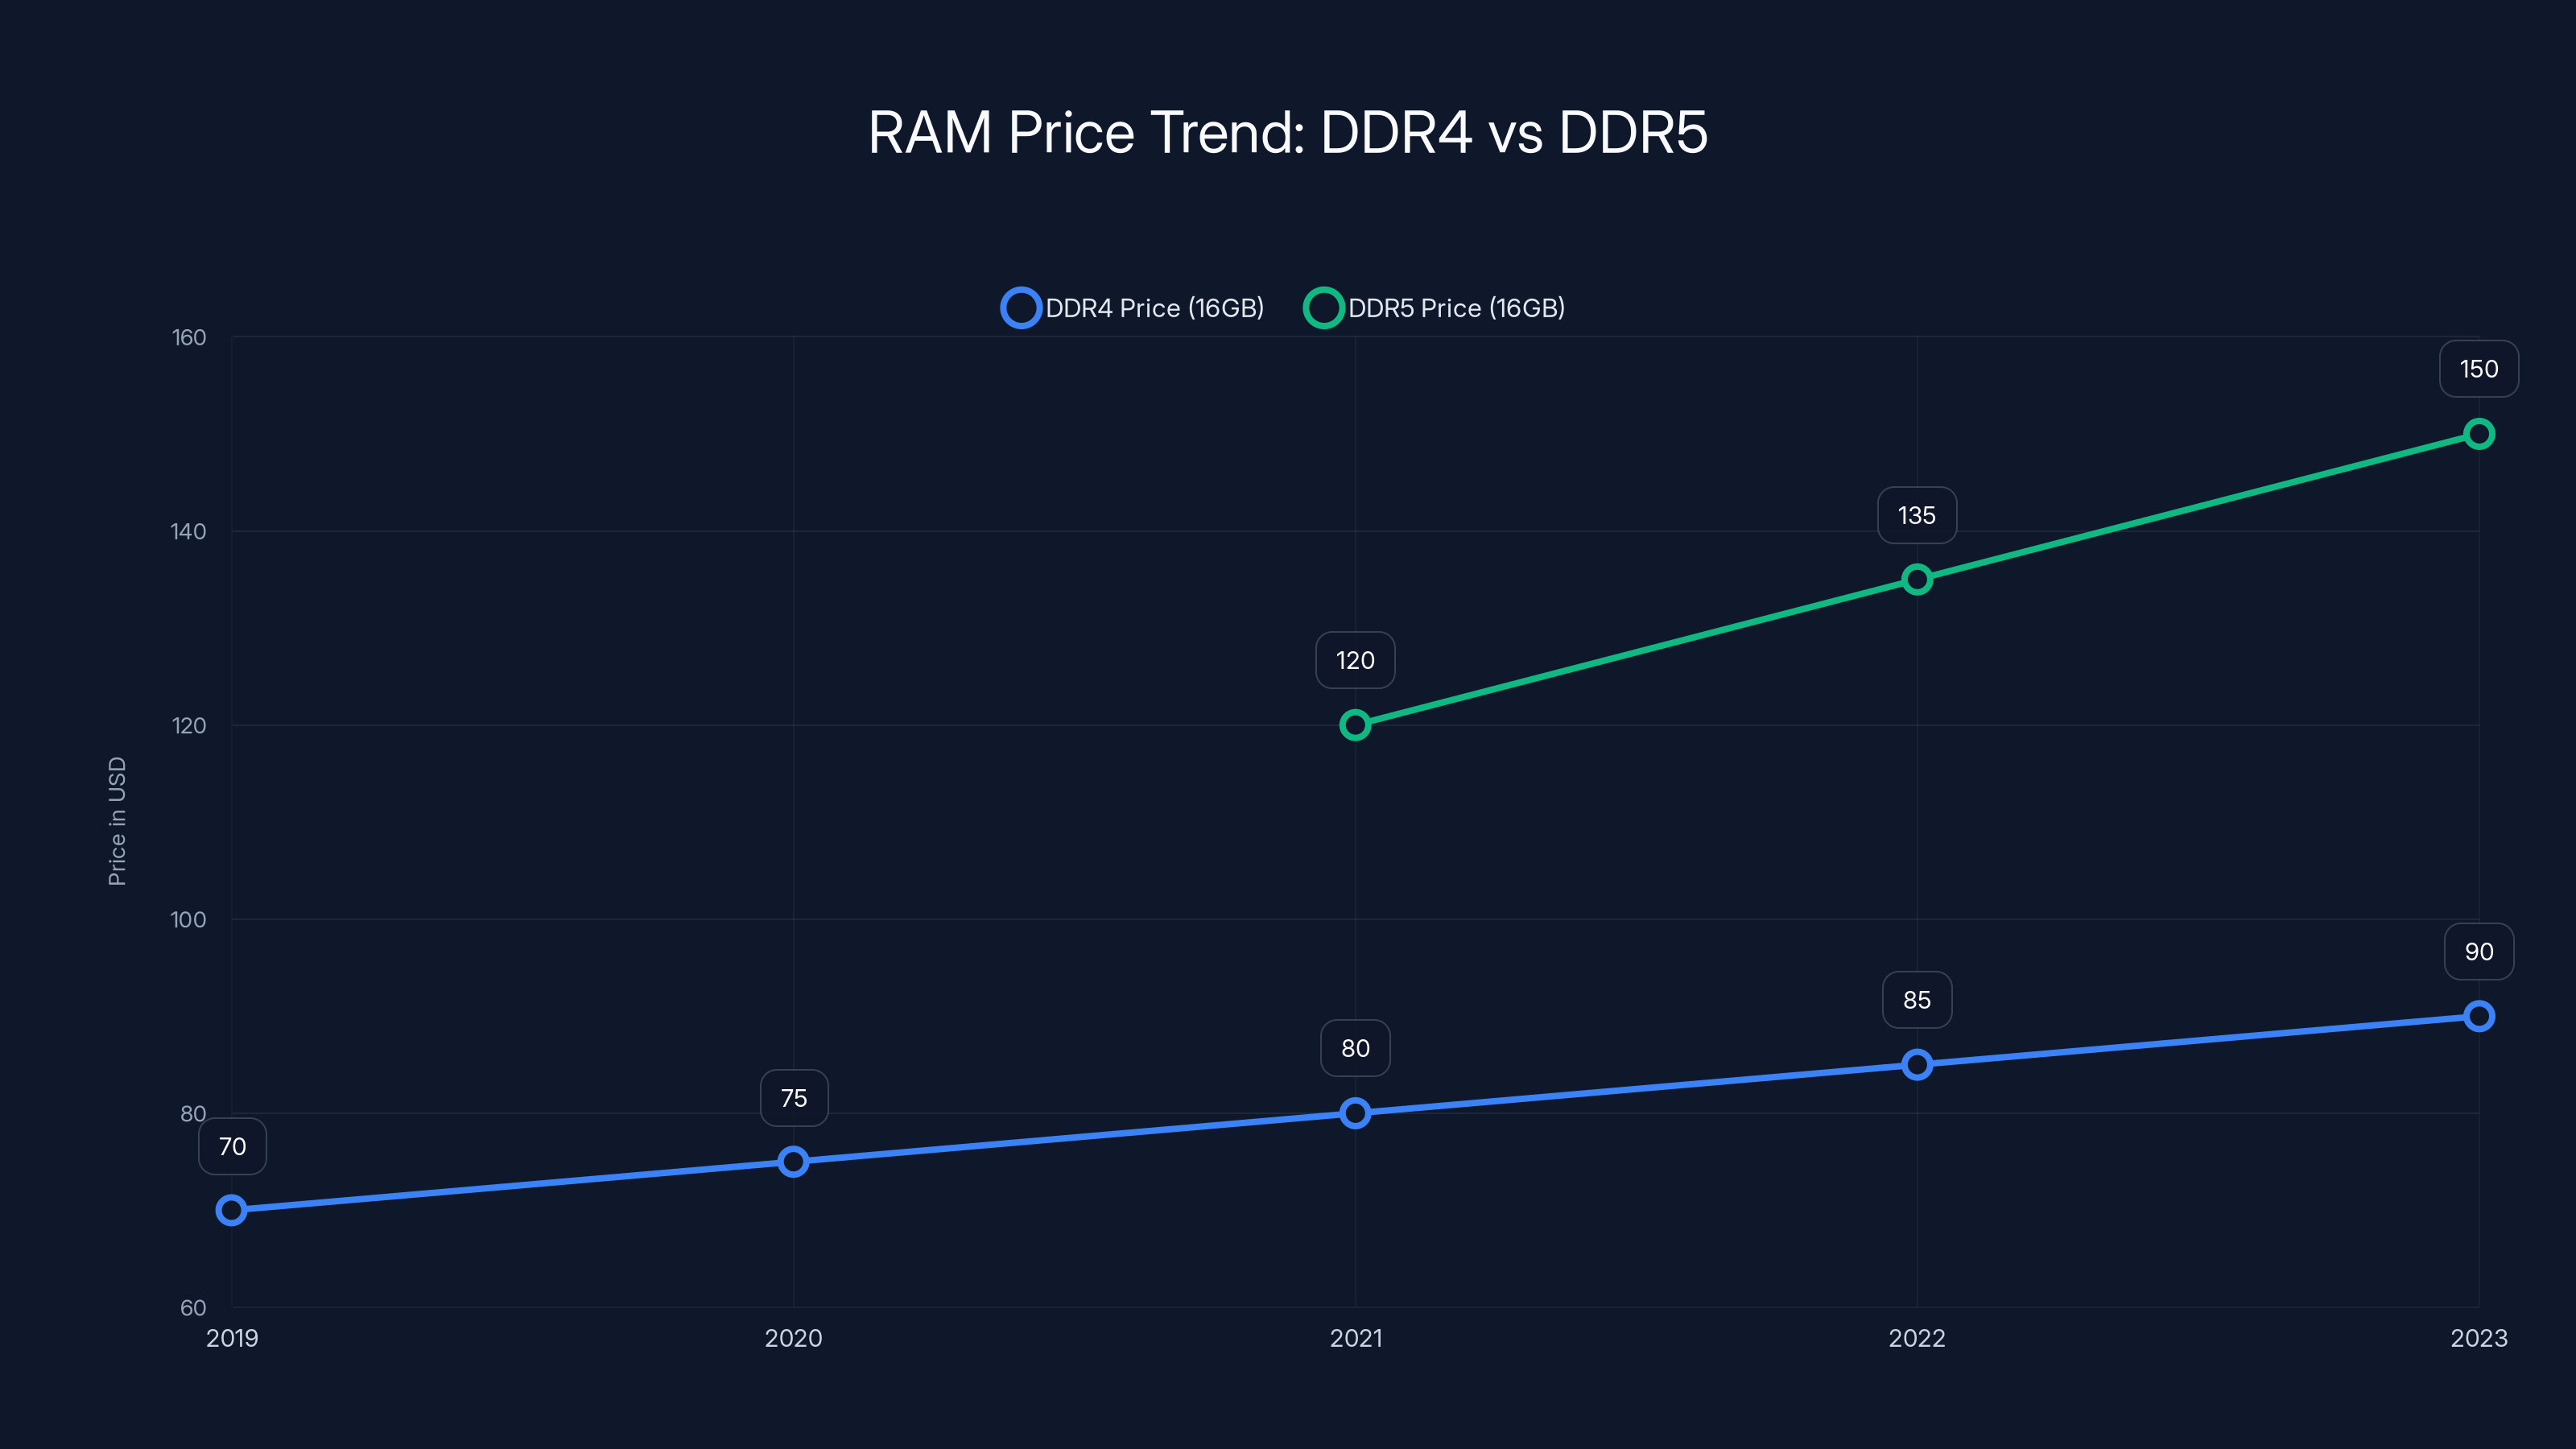Screen dimensions: 2576x1449
Task: Toggle the DDR5 Price (16GB) series visibility
Action: pos(1456,308)
